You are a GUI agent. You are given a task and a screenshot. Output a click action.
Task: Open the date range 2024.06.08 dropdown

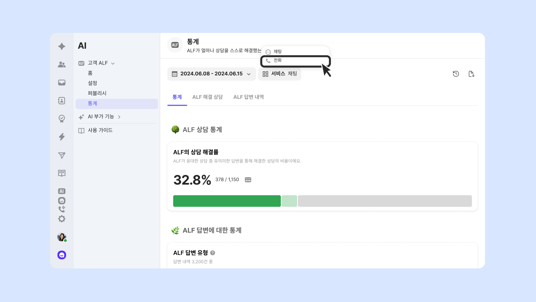pyautogui.click(x=212, y=74)
